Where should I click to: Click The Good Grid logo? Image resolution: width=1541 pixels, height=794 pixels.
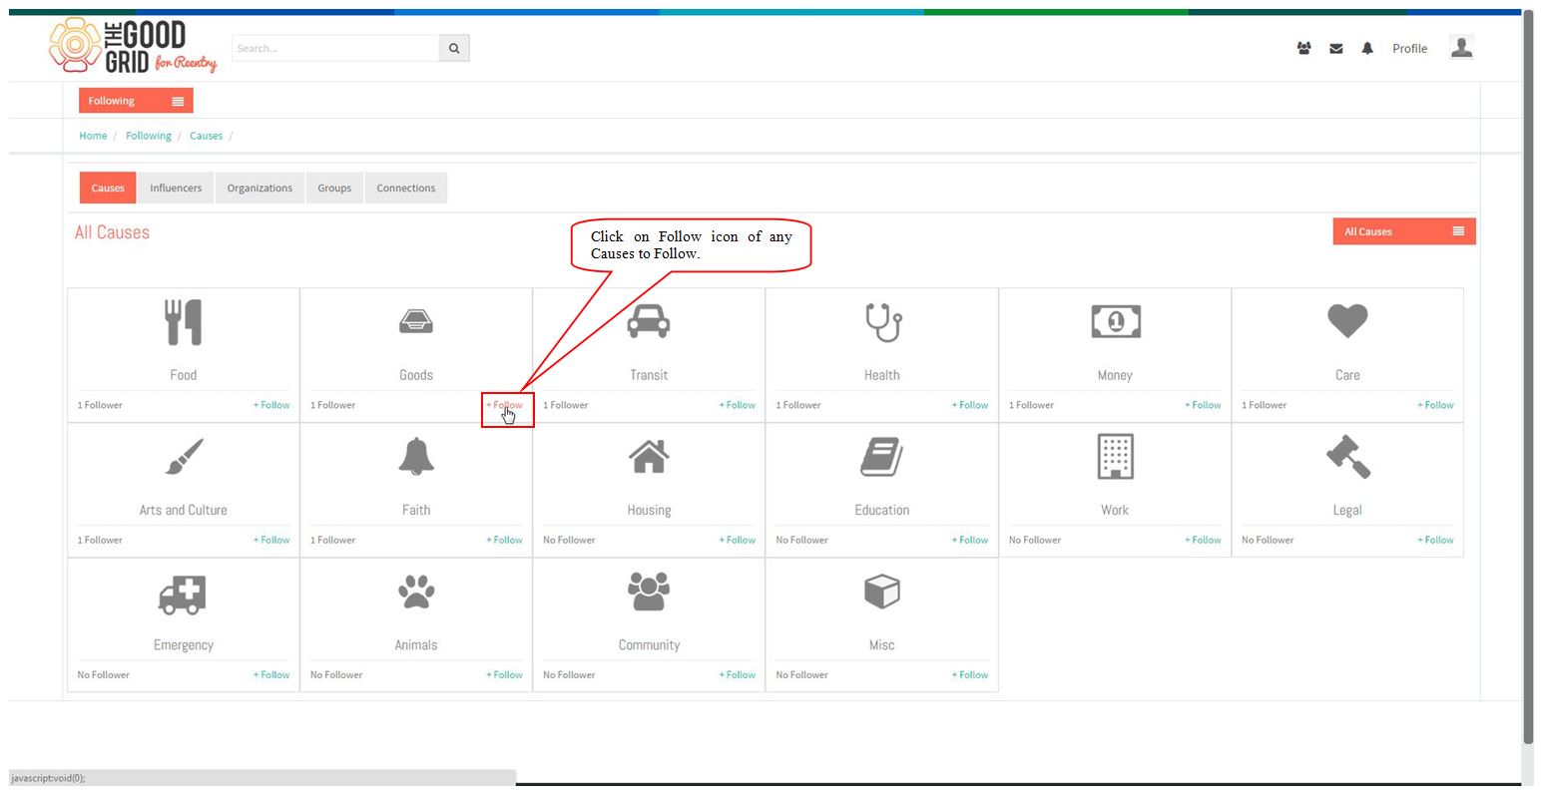click(133, 46)
